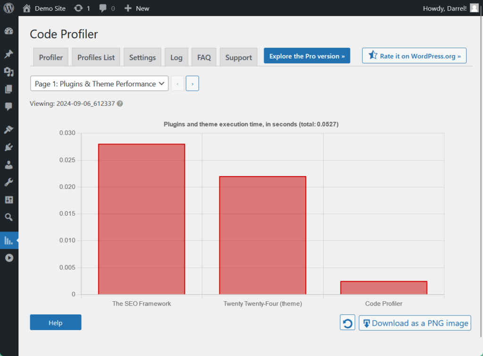Image resolution: width=483 pixels, height=356 pixels.
Task: Click The SEO Framework axis label
Action: click(142, 304)
